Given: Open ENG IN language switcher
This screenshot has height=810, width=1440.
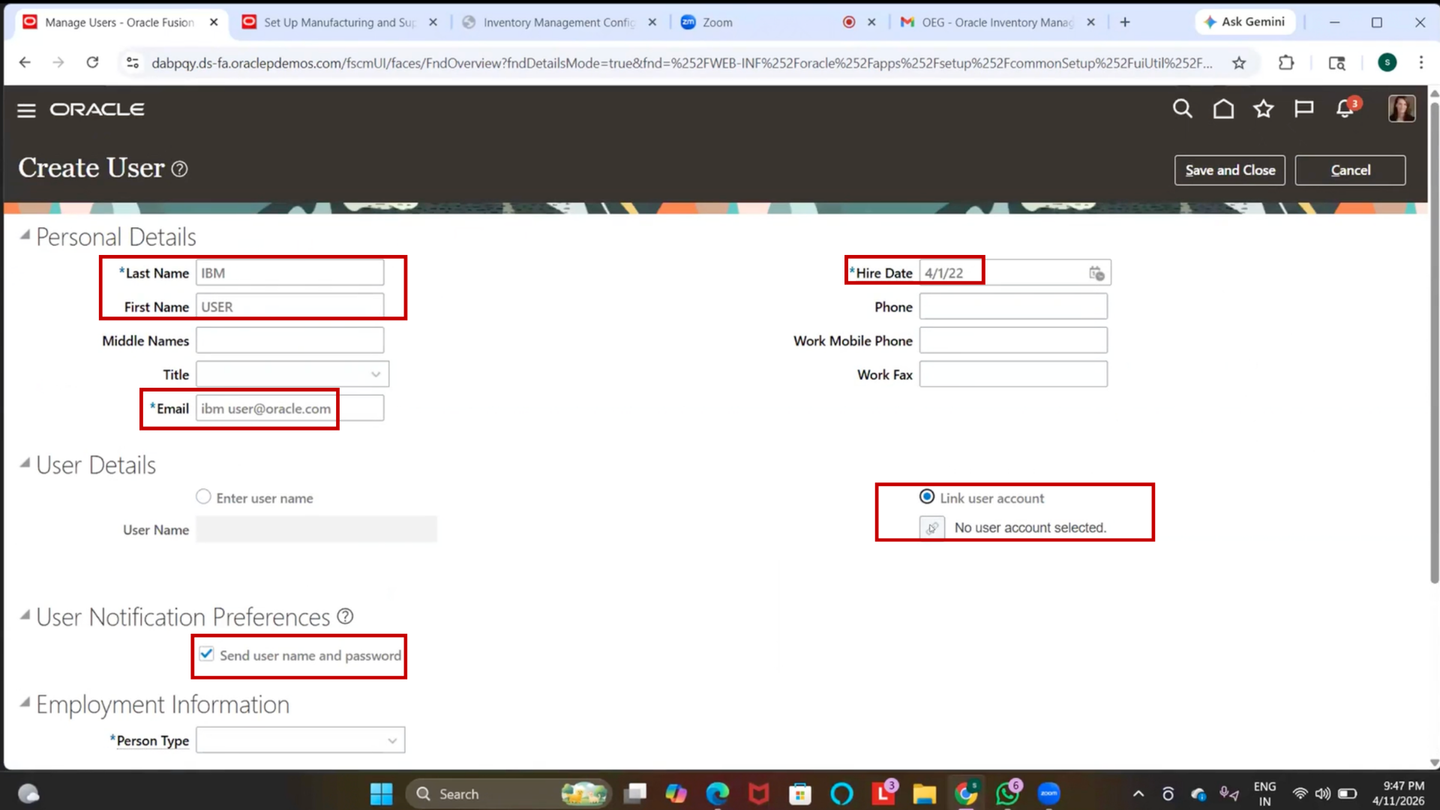Looking at the screenshot, I should [1264, 793].
